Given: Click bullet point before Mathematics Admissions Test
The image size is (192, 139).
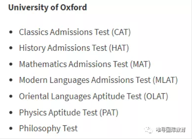Looking at the screenshot, I should [11, 64].
